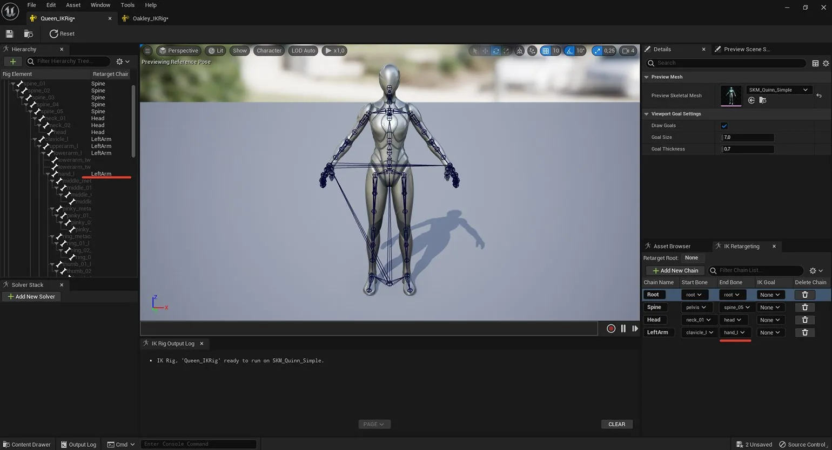Image resolution: width=832 pixels, height=450 pixels.
Task: Open the Preview Skeletal Mesh dropdown
Action: pyautogui.click(x=779, y=90)
